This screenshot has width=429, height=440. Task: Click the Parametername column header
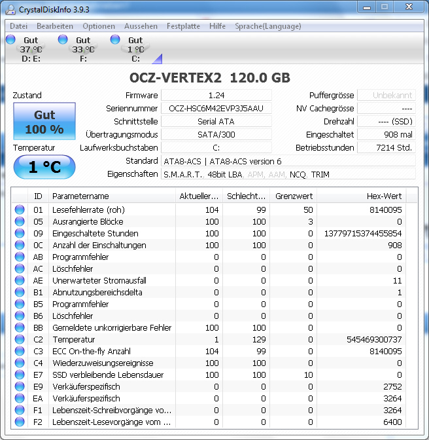[x=112, y=196]
